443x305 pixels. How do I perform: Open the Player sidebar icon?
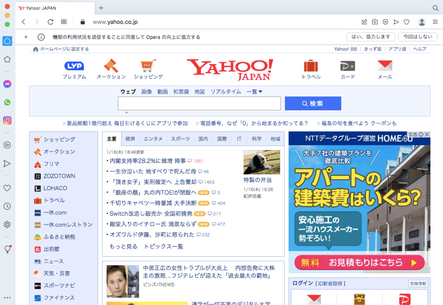7,145
